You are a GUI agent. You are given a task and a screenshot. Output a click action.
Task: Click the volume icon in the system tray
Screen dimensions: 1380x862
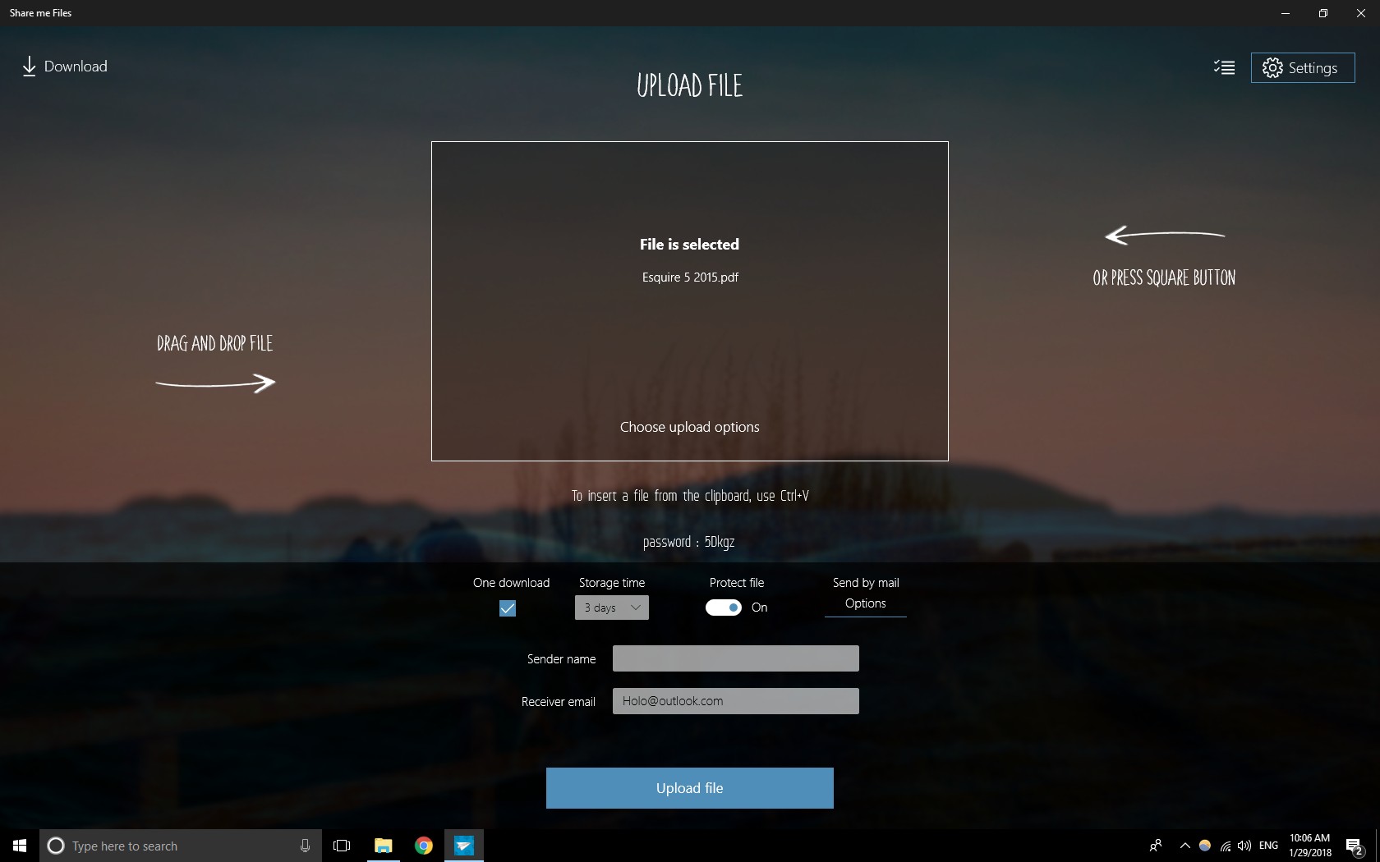[x=1244, y=846]
